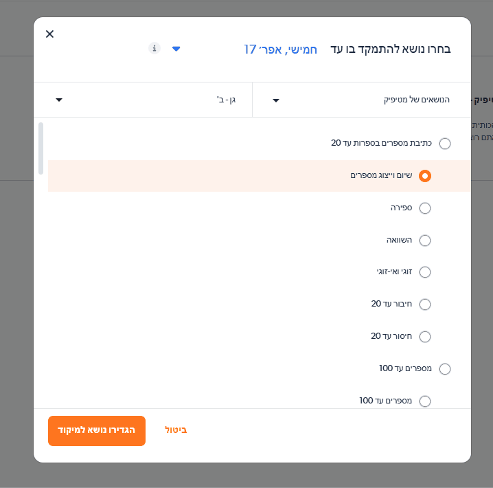Screen dimensions: 493x488
Task: Select the חיסור עד 20 option
Action: pyautogui.click(x=425, y=337)
